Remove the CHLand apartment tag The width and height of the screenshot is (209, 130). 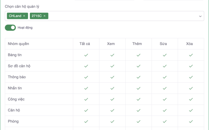(24, 16)
